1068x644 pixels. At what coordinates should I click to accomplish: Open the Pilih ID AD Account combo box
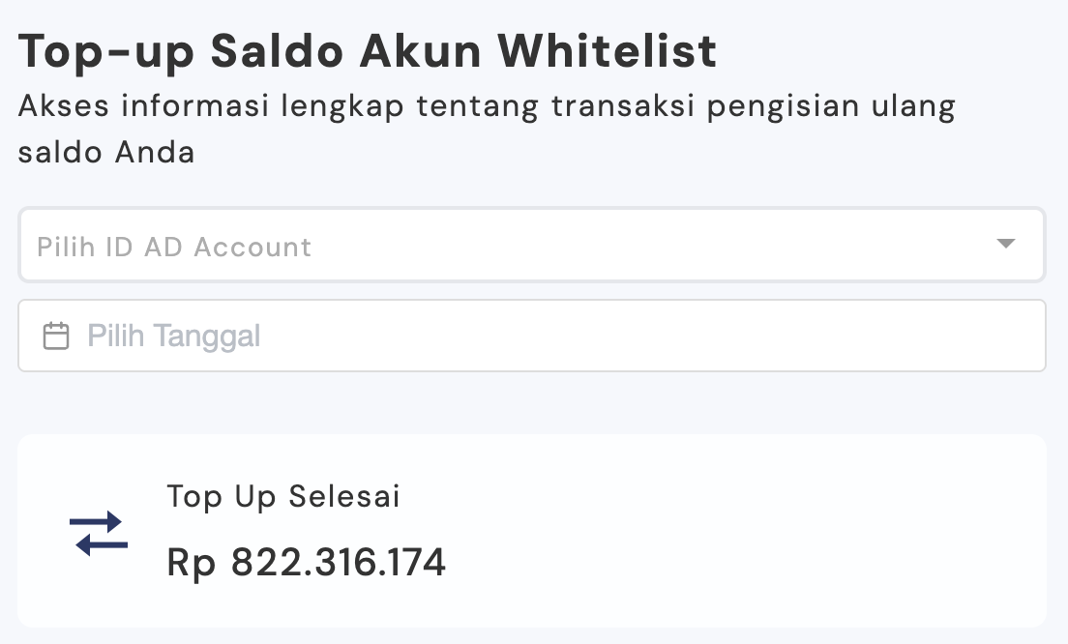(532, 246)
